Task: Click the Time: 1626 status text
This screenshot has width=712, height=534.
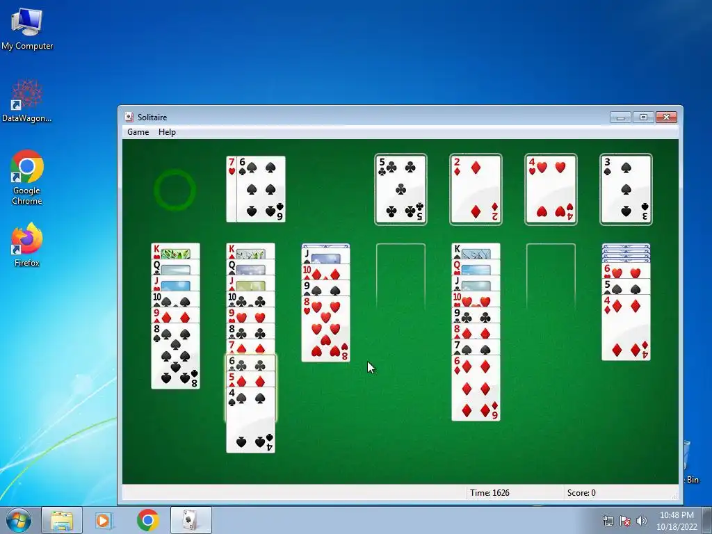Action: pos(489,493)
